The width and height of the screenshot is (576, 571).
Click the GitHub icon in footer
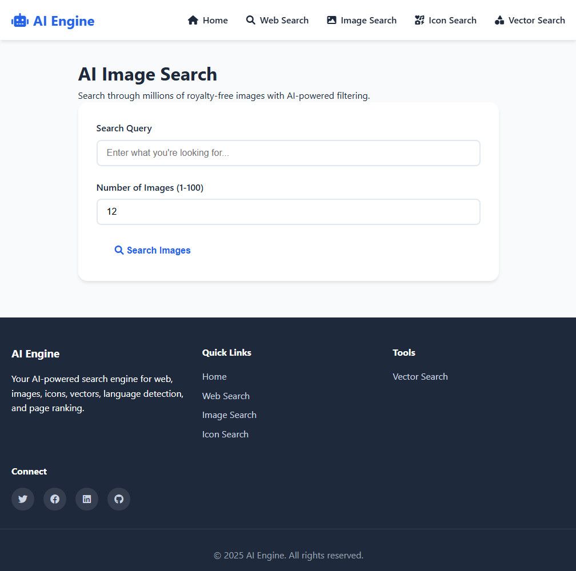pos(119,499)
